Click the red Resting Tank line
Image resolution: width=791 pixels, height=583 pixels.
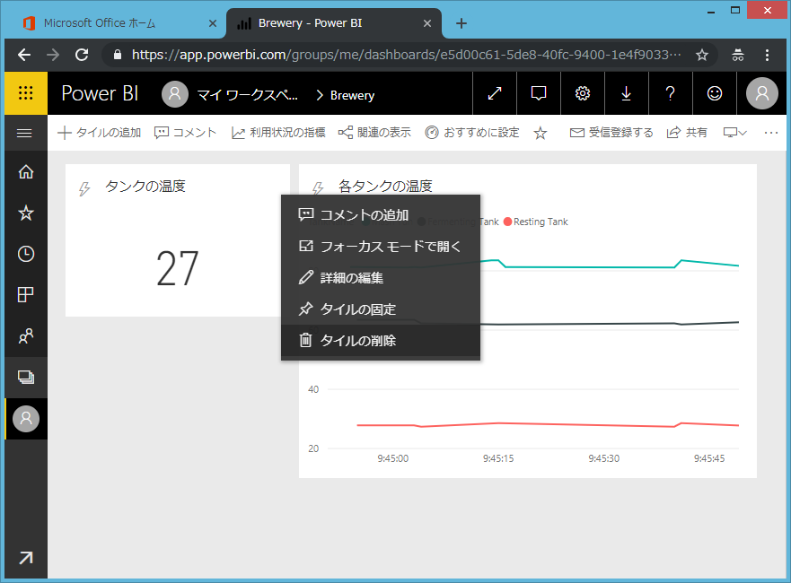(x=548, y=424)
